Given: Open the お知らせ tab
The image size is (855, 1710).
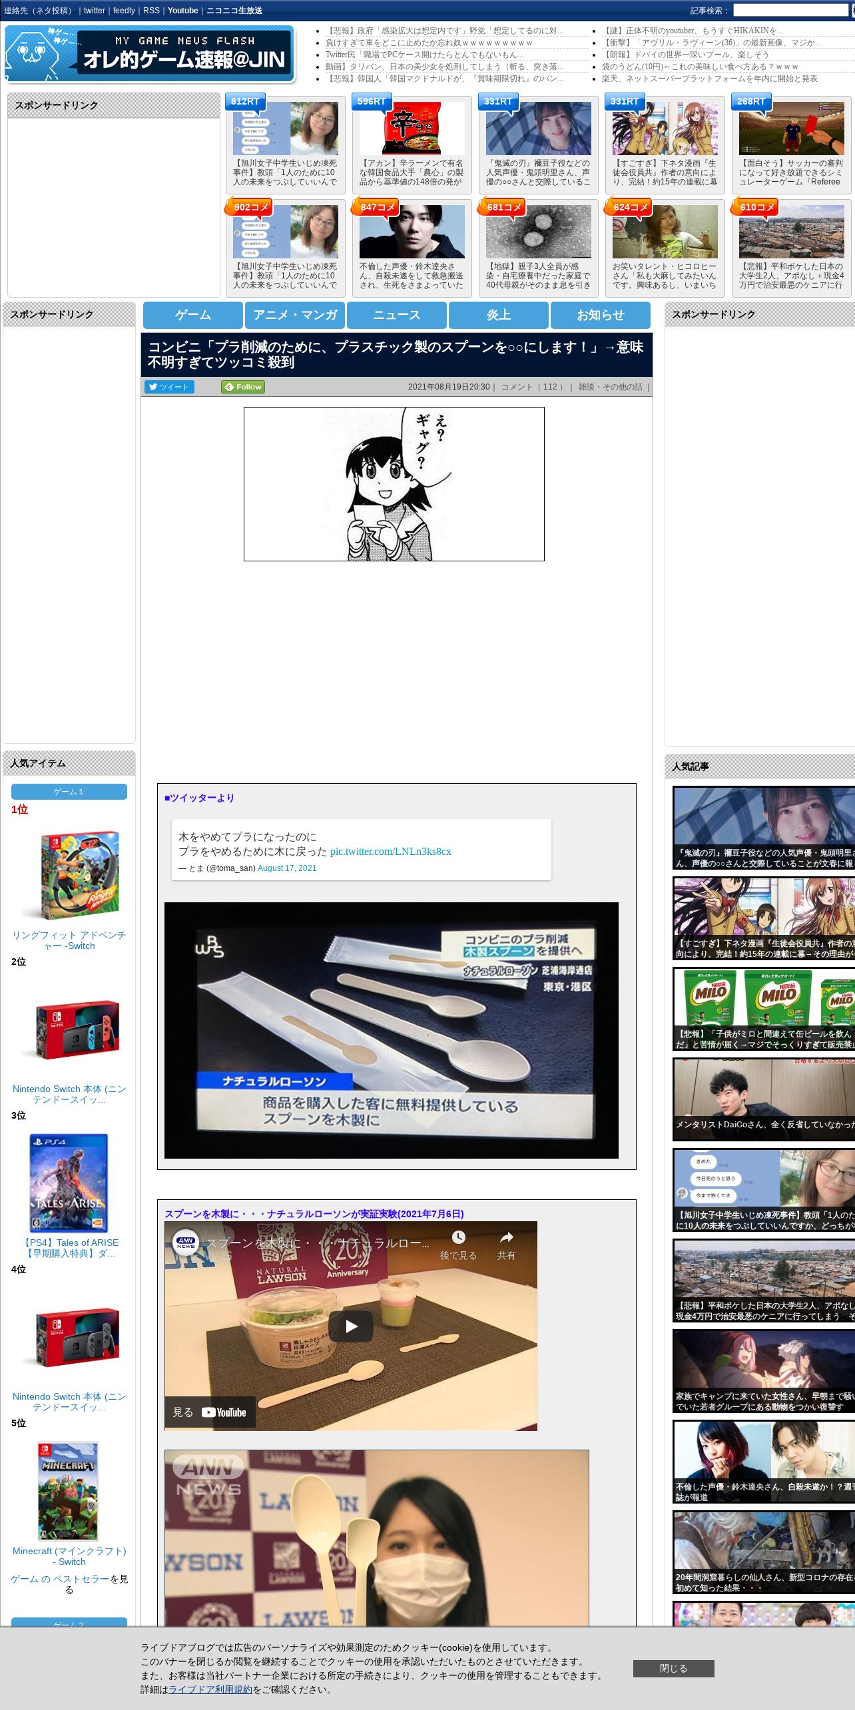Looking at the screenshot, I should (x=601, y=315).
